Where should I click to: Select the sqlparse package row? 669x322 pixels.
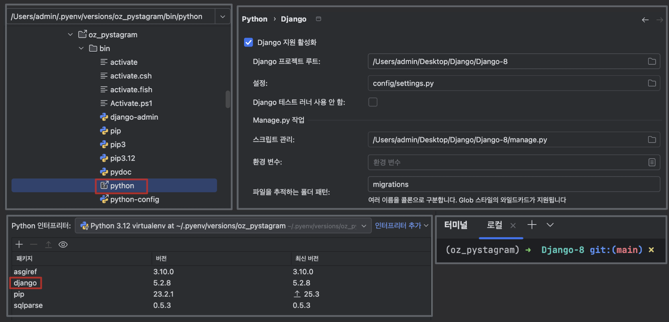pos(221,305)
